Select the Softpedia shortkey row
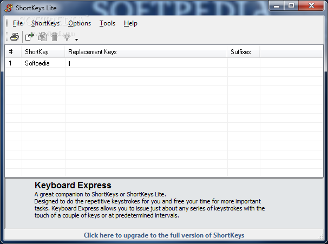 point(164,63)
